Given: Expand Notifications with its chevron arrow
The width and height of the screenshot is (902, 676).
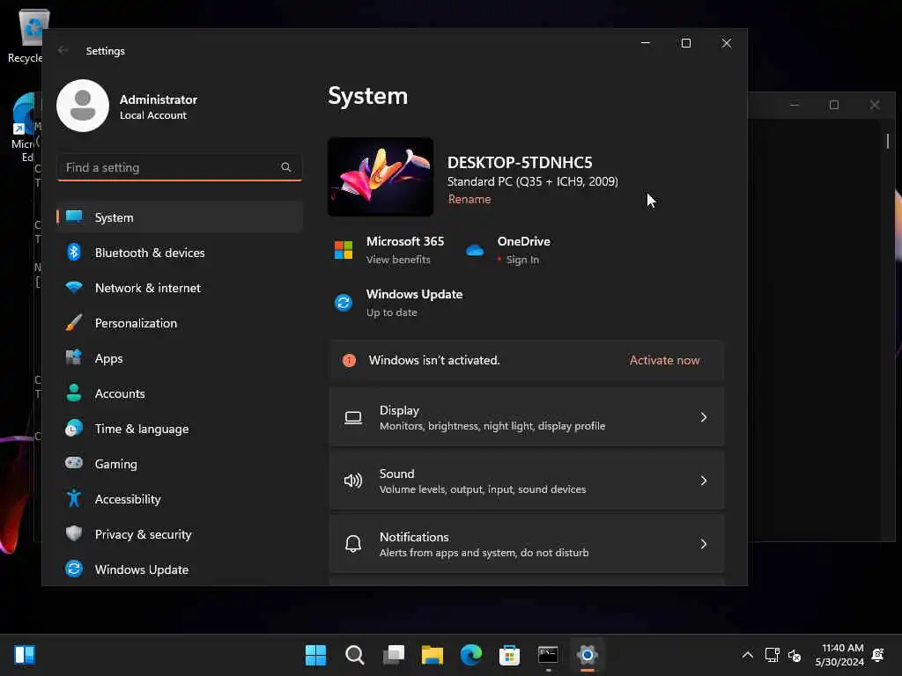Looking at the screenshot, I should point(704,544).
